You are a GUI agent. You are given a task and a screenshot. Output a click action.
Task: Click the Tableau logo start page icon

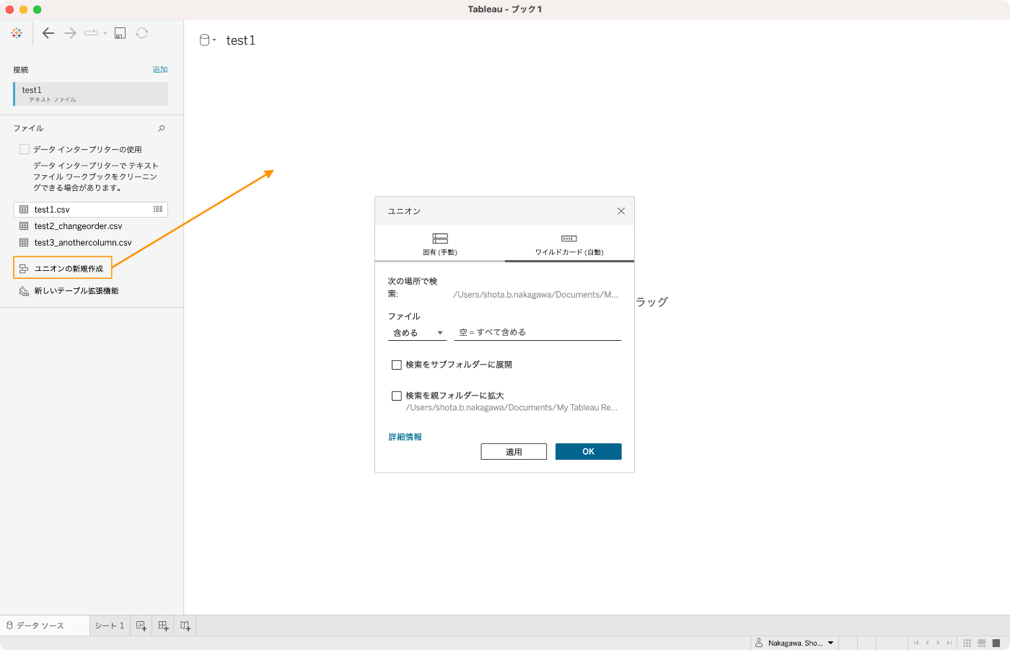pos(17,33)
